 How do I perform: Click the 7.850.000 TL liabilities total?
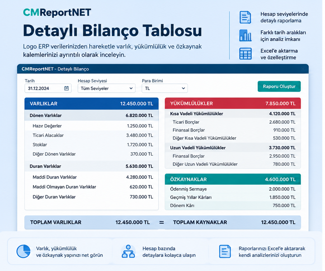[x=280, y=104]
